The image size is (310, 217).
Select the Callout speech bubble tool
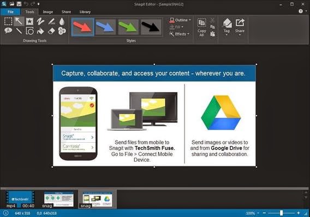(8, 31)
